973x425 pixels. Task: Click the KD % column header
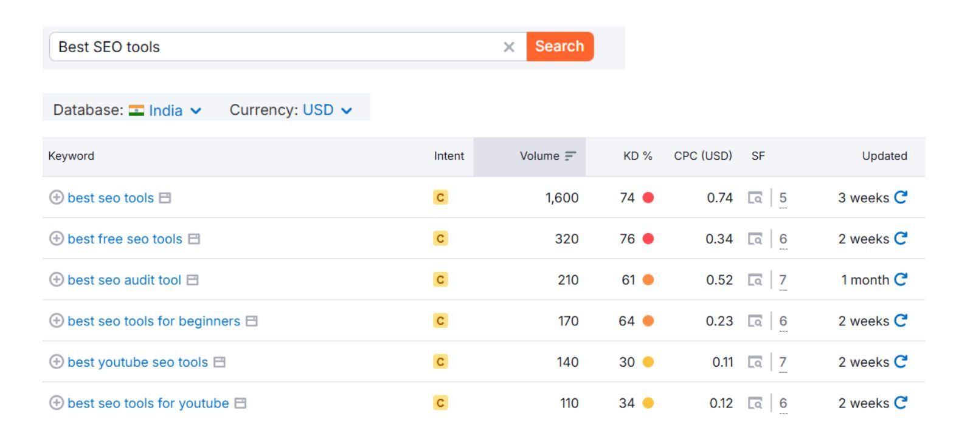pyautogui.click(x=637, y=156)
